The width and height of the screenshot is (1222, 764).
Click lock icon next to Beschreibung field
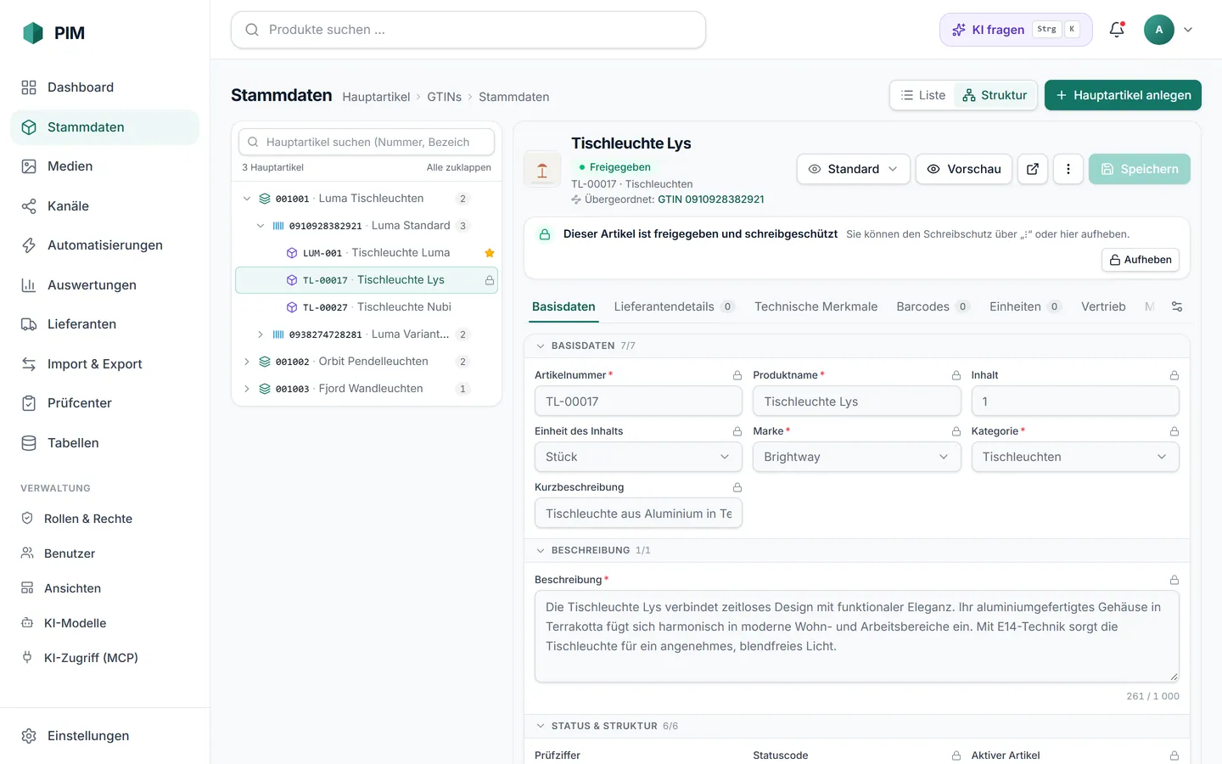tap(1174, 580)
